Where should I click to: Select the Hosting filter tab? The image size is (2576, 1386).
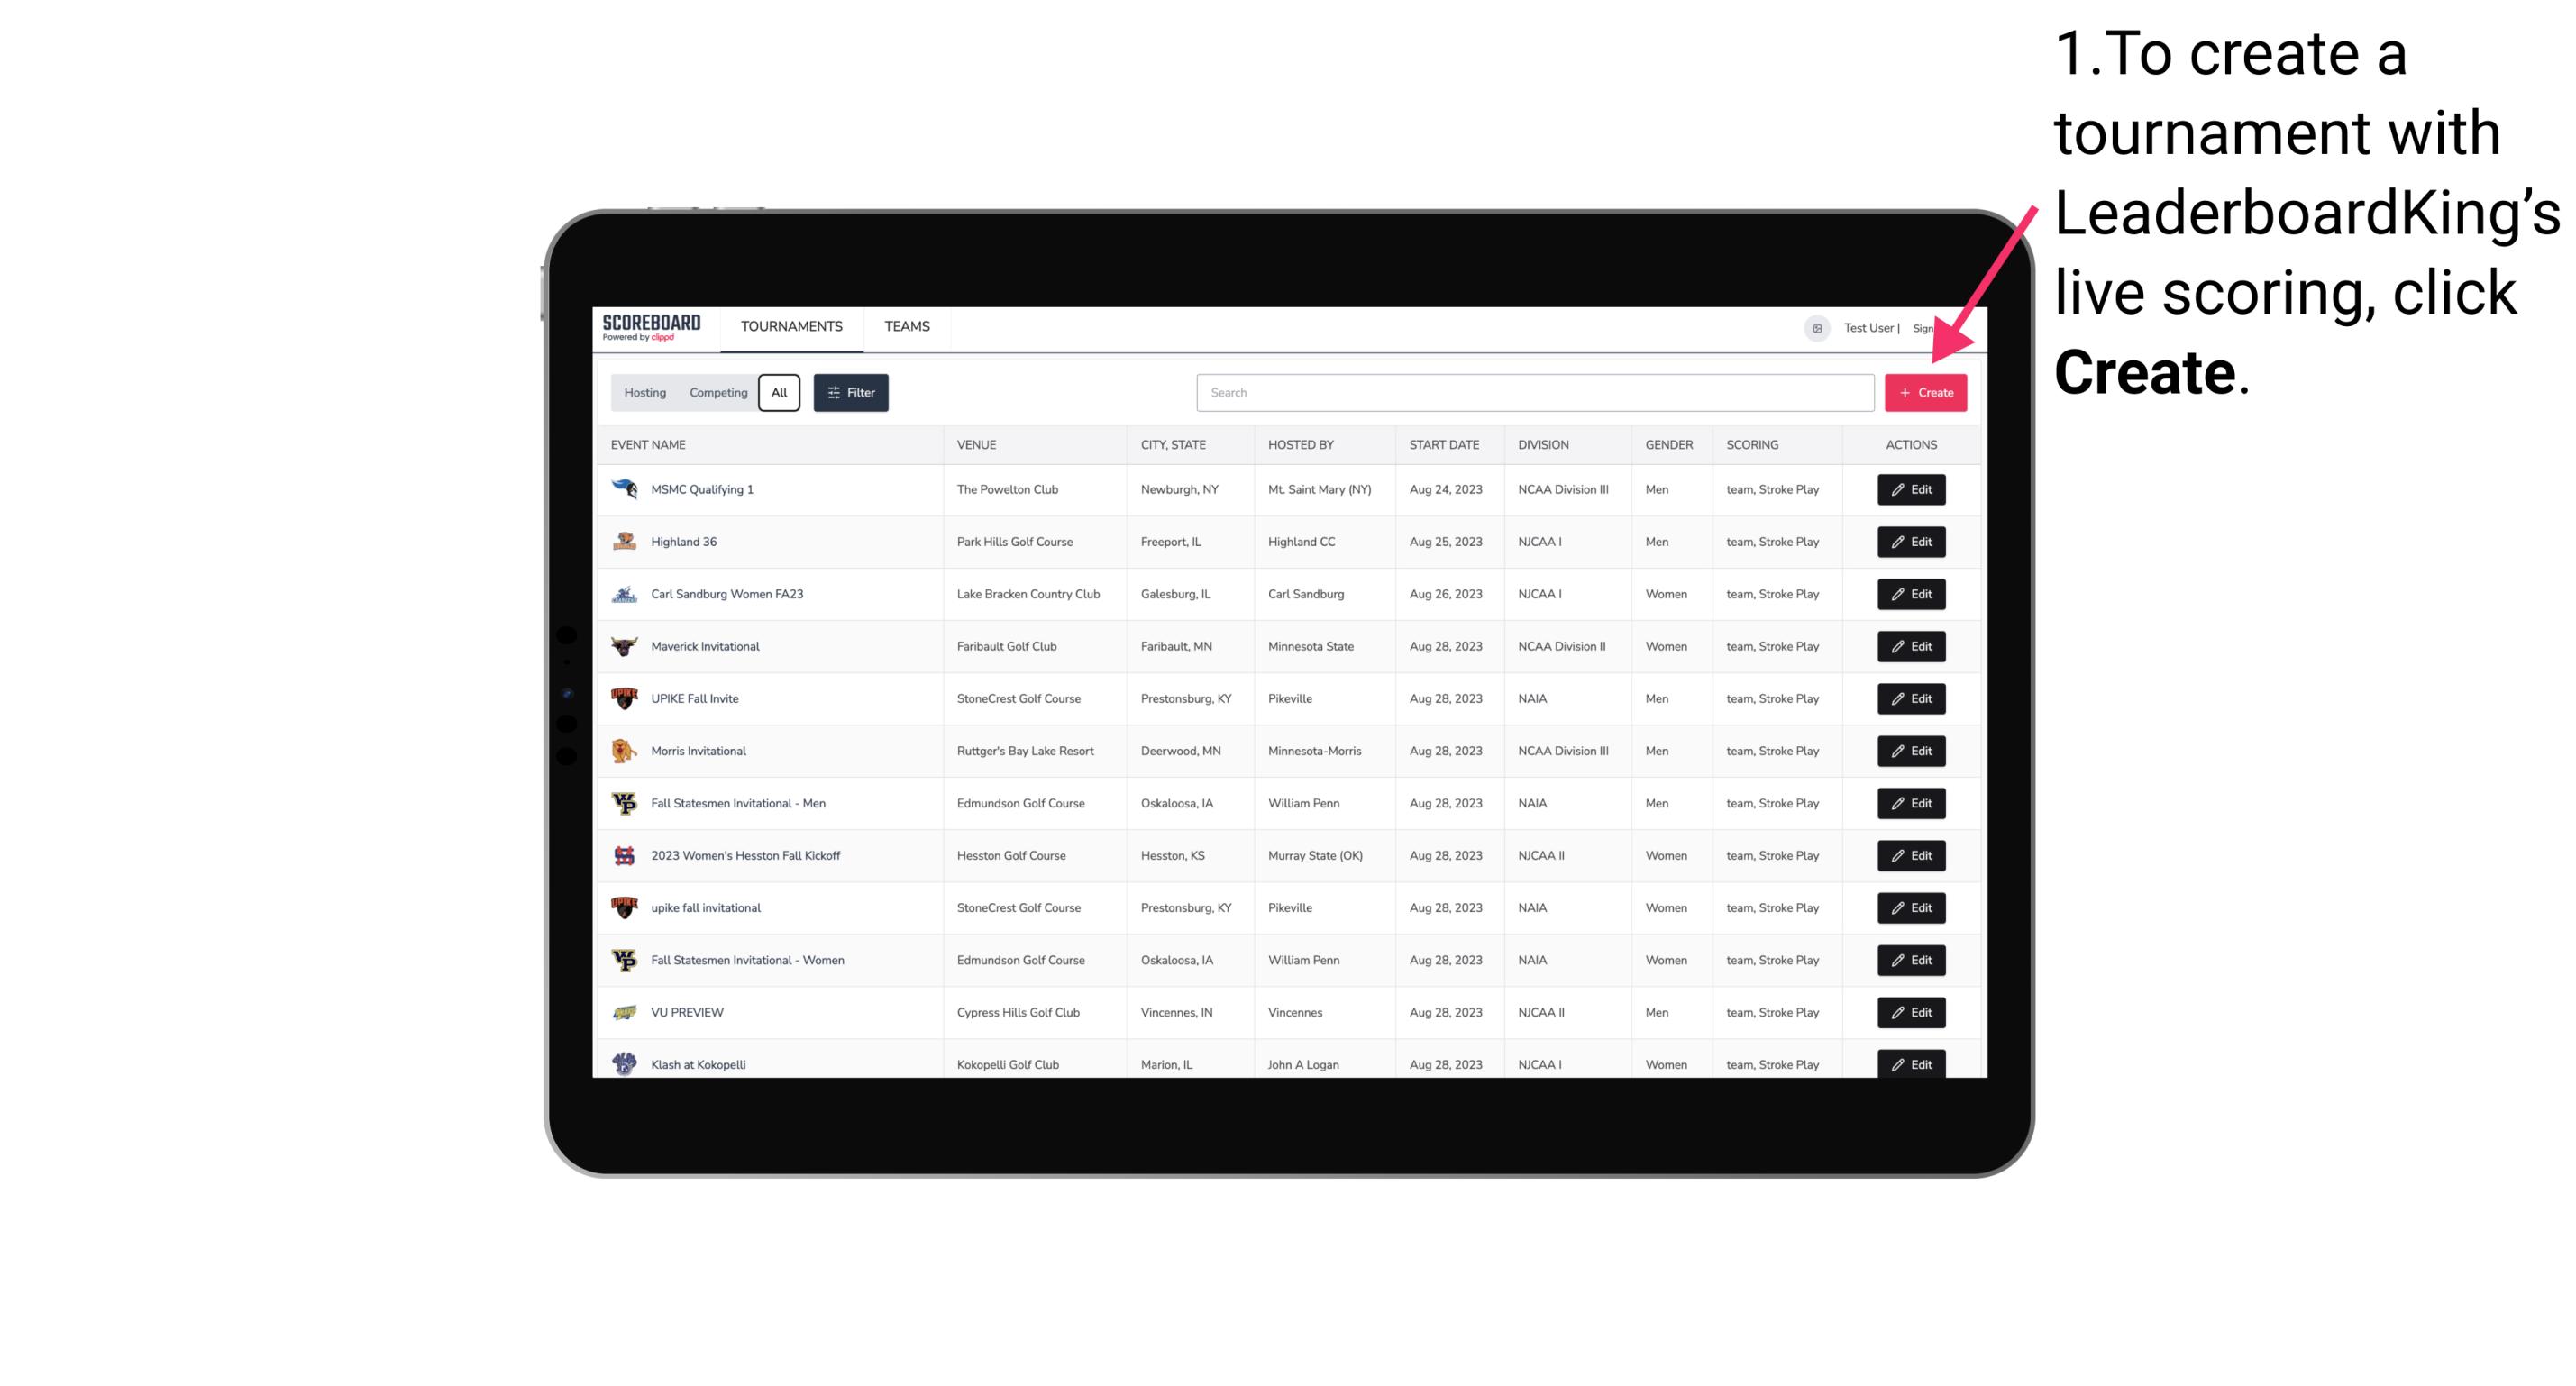tap(647, 393)
